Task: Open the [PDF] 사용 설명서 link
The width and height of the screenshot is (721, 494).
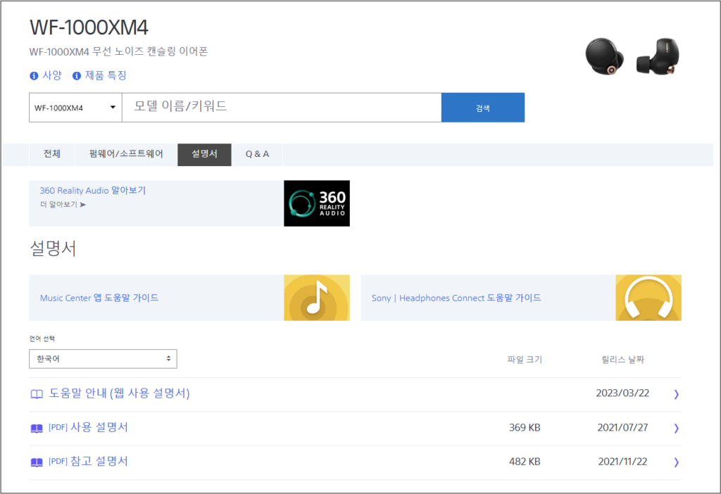Action: pyautogui.click(x=88, y=427)
